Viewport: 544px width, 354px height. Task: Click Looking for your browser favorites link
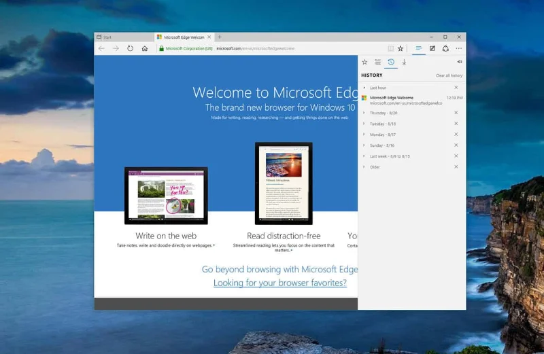pos(280,283)
